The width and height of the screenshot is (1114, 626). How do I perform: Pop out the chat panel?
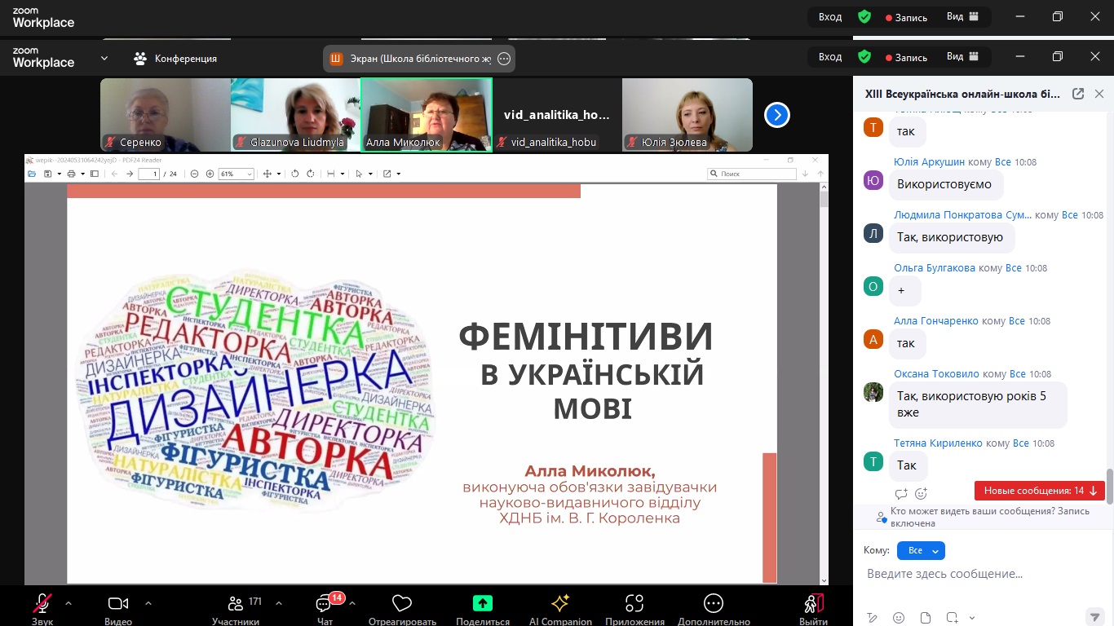point(1078,94)
